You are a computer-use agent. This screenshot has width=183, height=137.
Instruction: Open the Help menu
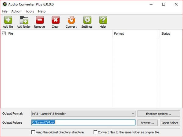42,11
